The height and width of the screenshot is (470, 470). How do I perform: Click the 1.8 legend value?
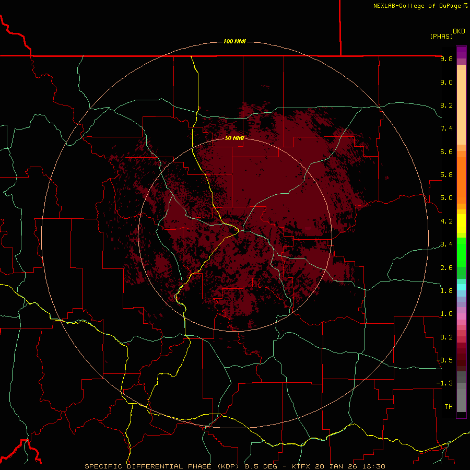click(x=446, y=291)
